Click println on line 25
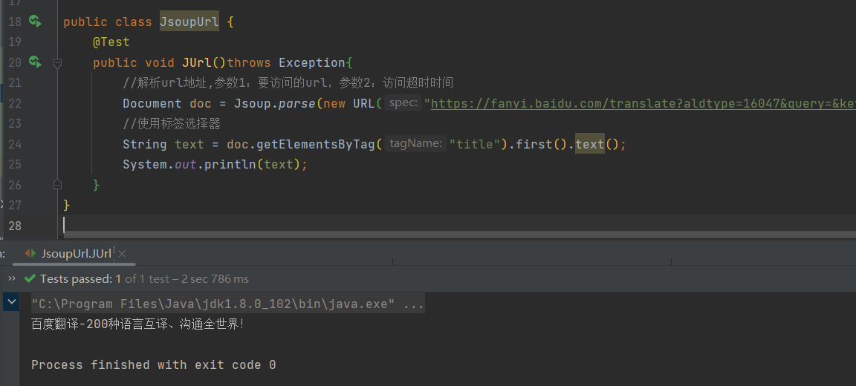 pyautogui.click(x=230, y=165)
